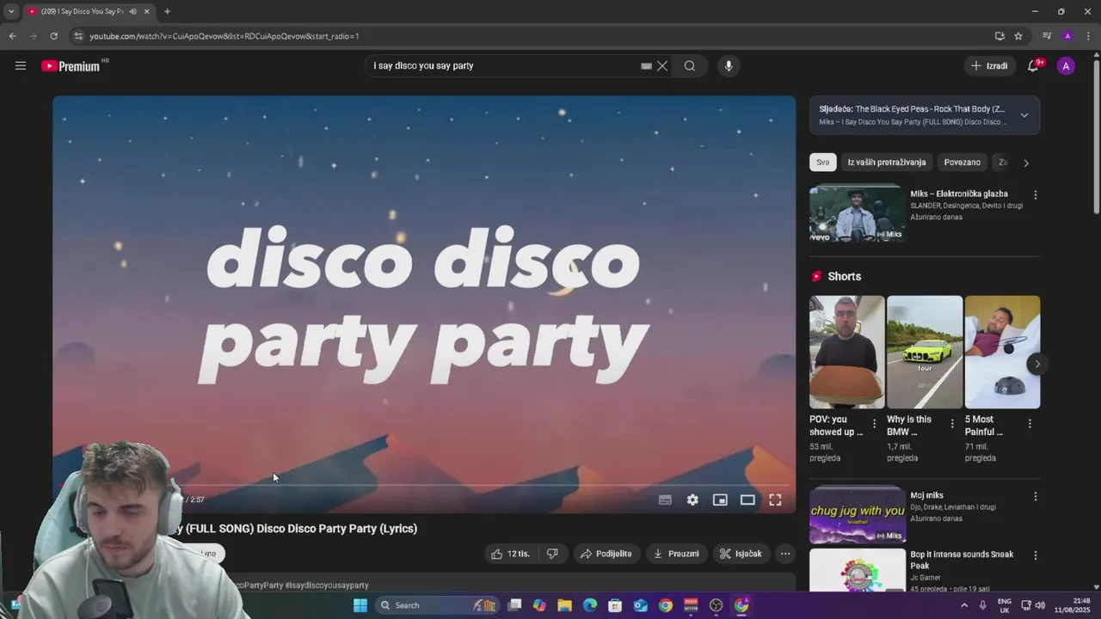
Task: Open the Chrome three-dot menu
Action: (x=1088, y=36)
